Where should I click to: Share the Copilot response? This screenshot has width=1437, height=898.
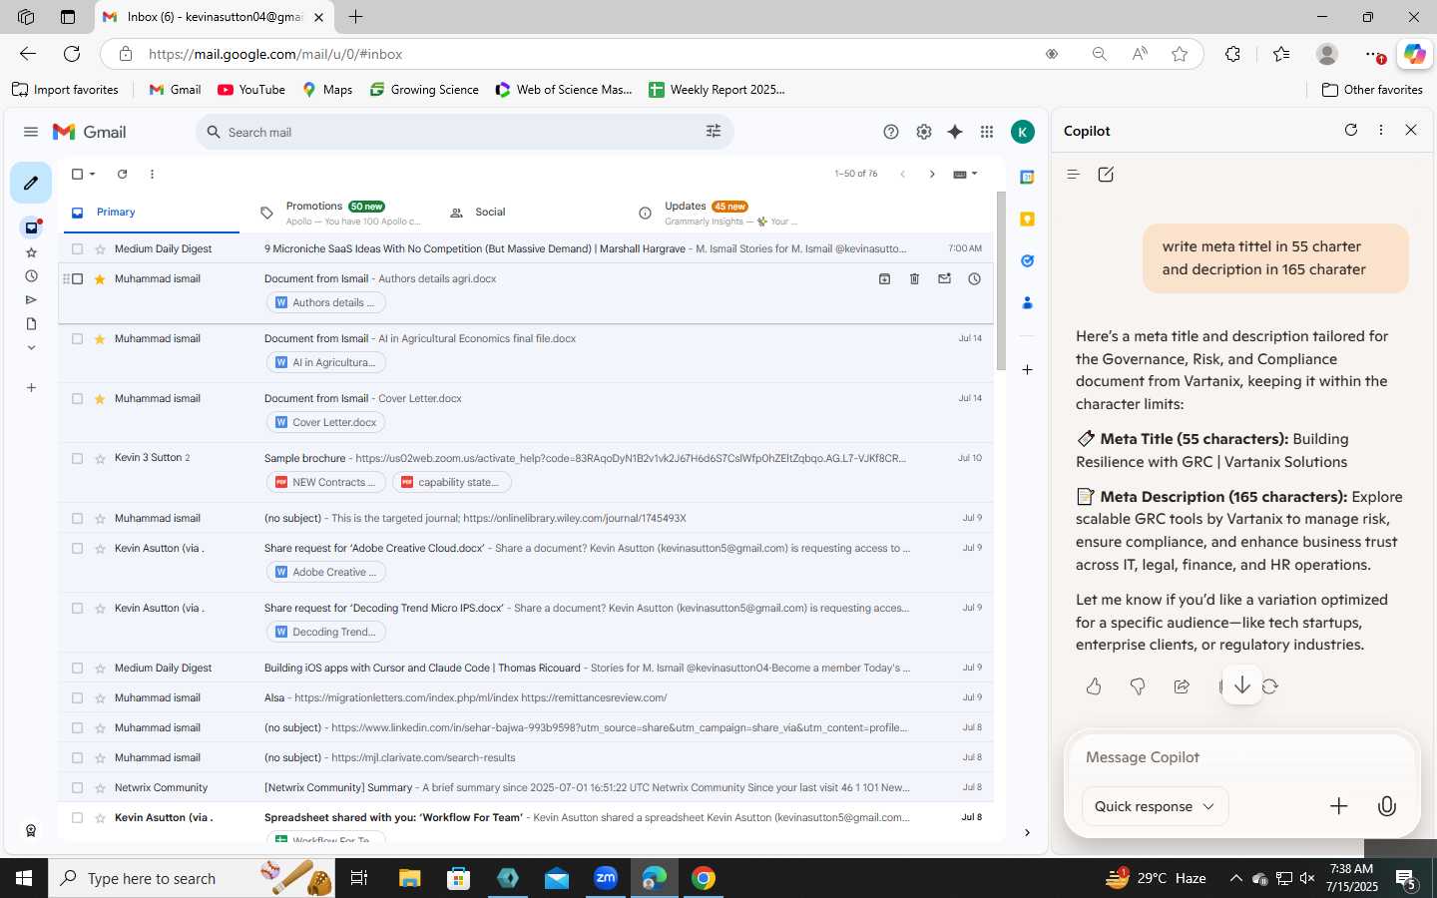click(x=1182, y=686)
